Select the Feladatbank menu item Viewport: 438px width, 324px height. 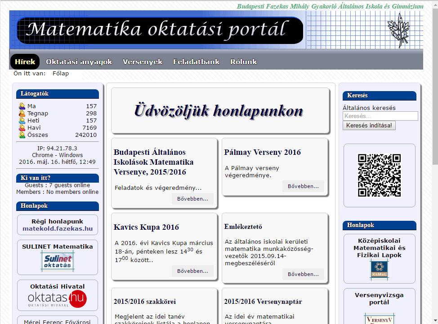pos(196,62)
